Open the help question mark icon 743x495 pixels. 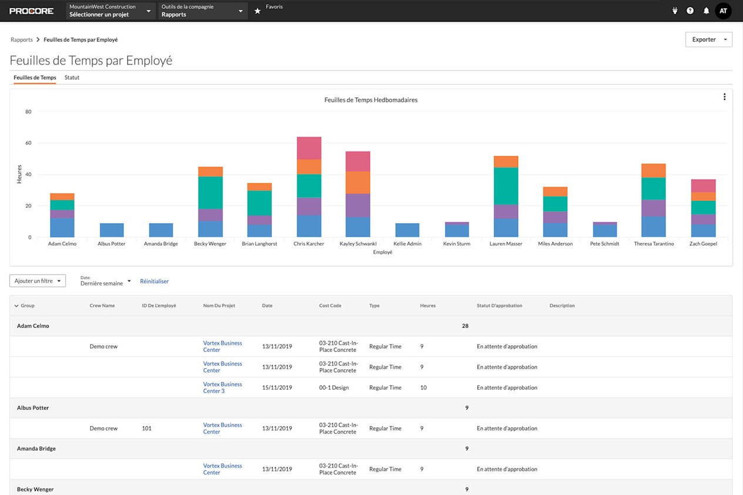tap(690, 11)
